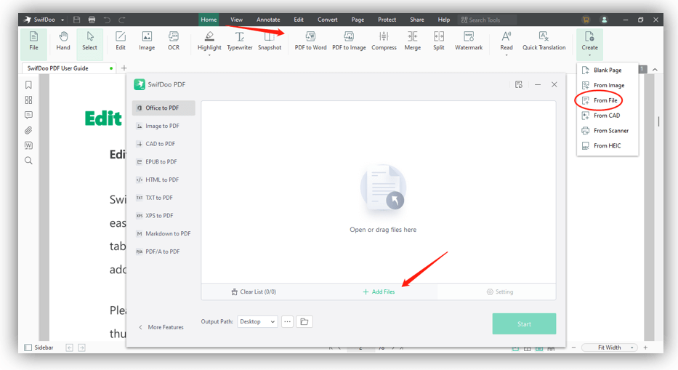678x370 pixels.
Task: Click the Compress tool
Action: point(384,41)
